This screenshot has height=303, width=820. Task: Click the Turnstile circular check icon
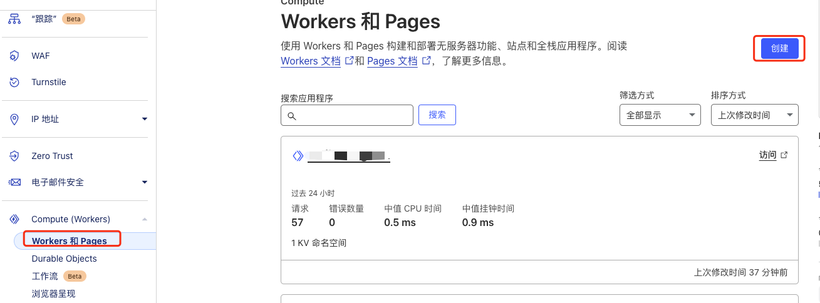pyautogui.click(x=14, y=82)
